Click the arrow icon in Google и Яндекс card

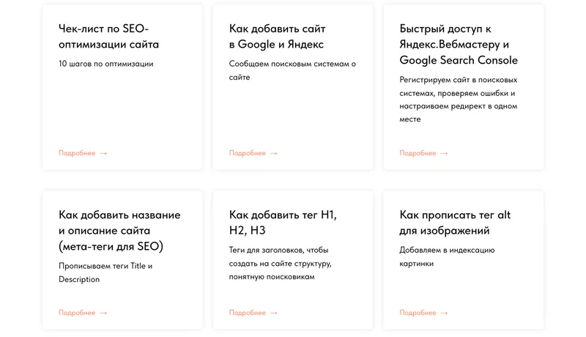[x=273, y=154]
